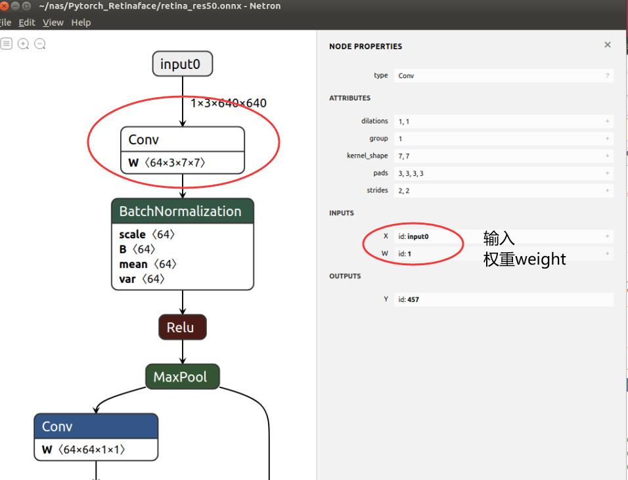Expand the kernel_shape attribute value

(x=607, y=156)
